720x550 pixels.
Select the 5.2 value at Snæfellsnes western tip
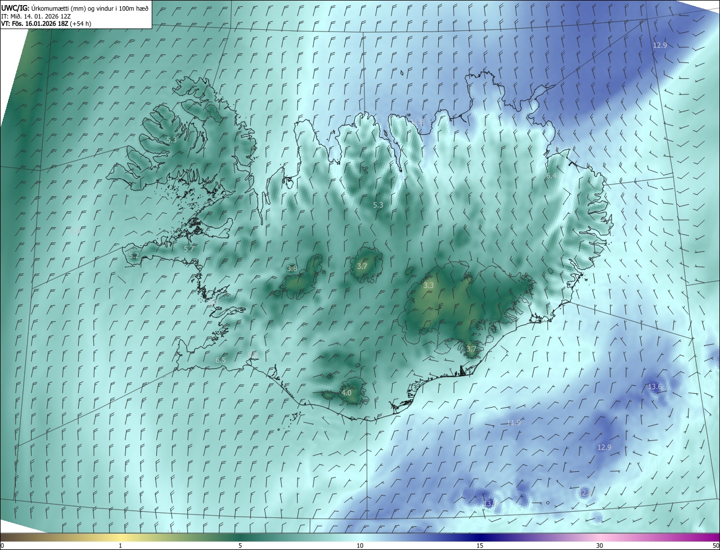coord(134,256)
